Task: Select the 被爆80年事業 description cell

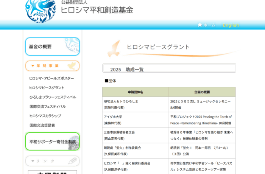Action: [202, 135]
